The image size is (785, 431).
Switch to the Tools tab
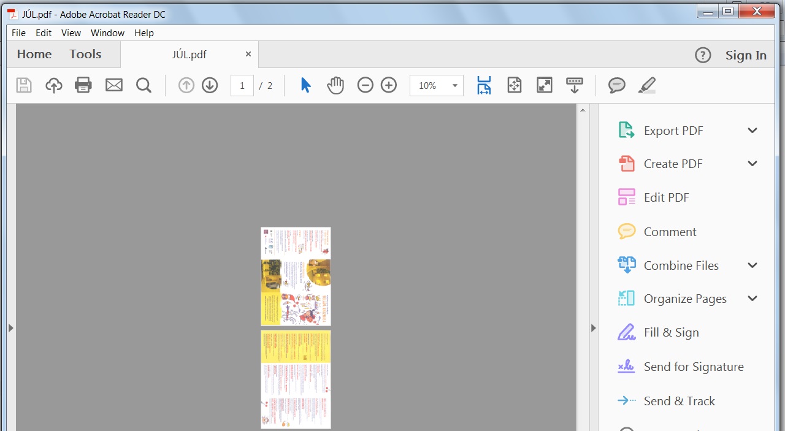[x=85, y=55]
